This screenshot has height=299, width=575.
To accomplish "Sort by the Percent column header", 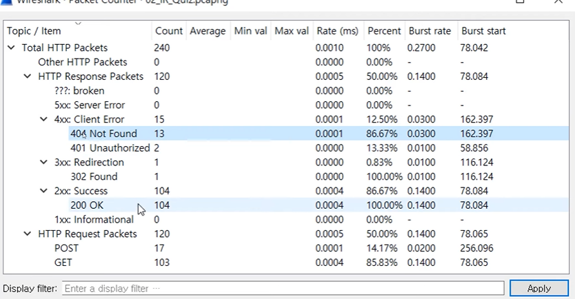I will 384,31.
